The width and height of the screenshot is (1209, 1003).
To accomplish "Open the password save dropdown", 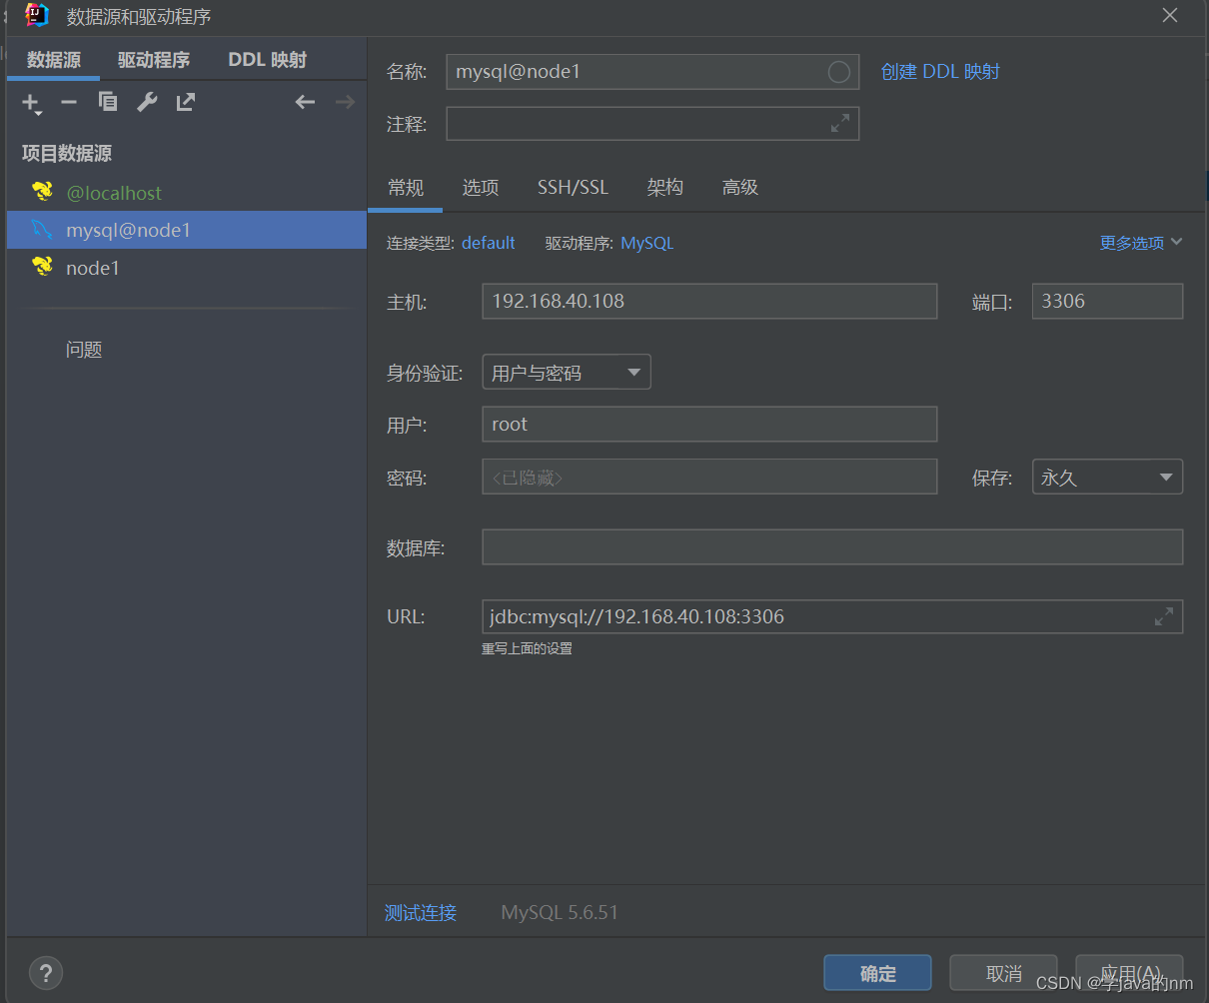I will (x=1107, y=477).
